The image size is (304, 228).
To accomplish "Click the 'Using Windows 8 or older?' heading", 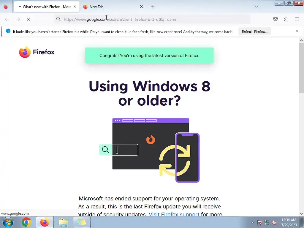I will tap(150, 94).
